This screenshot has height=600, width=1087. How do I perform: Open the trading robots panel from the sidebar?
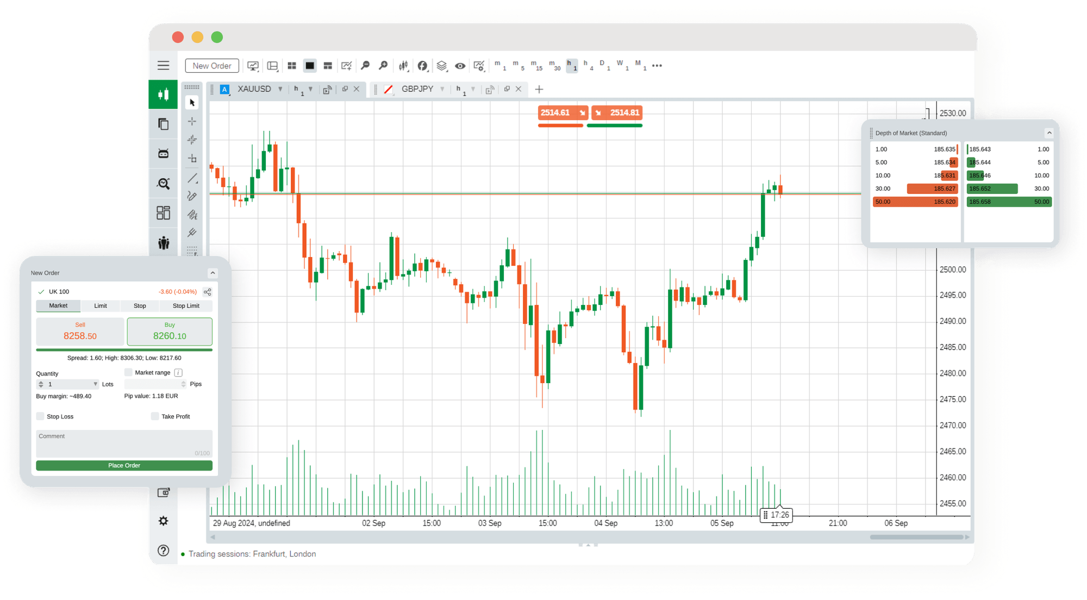pos(164,153)
